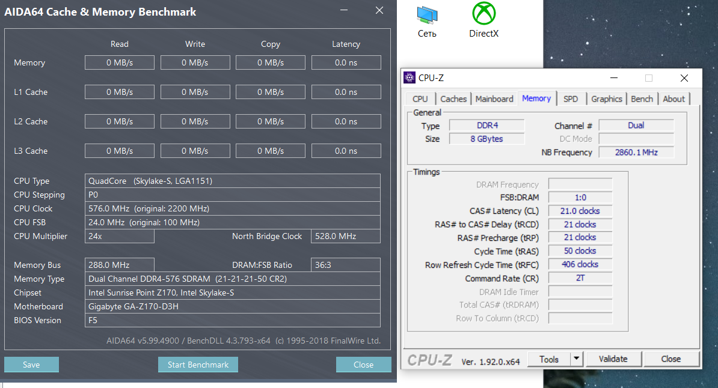Click Chipset value Intel Sunrise Point Z170
Screen dimensions: 718x388
[233, 293]
